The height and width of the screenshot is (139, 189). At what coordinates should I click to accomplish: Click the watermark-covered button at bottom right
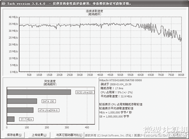pos(178,135)
